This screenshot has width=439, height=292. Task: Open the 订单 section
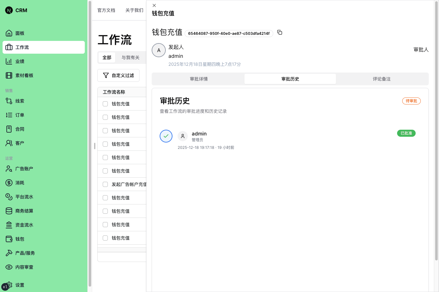[x=19, y=115]
